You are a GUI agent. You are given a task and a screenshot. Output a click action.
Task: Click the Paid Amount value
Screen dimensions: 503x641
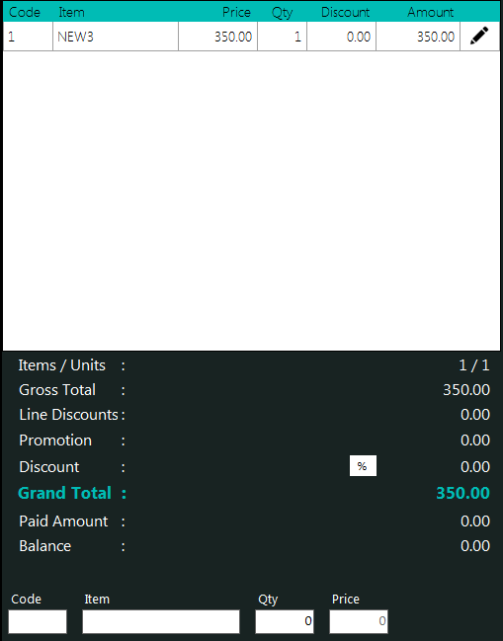click(474, 521)
